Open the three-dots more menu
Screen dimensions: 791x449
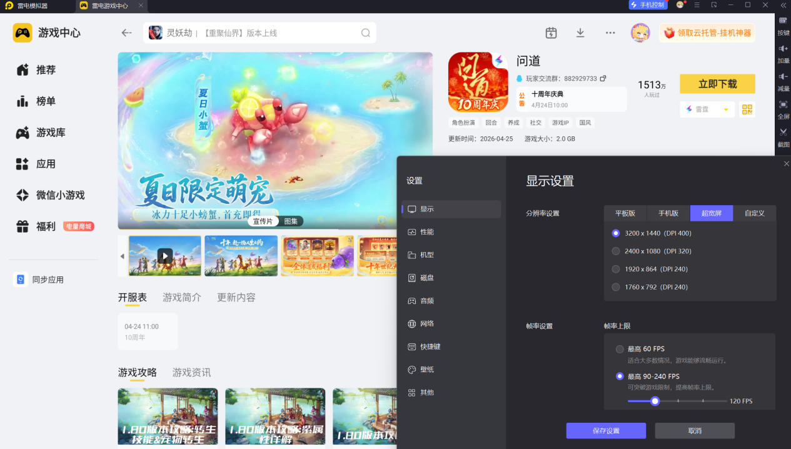point(610,33)
